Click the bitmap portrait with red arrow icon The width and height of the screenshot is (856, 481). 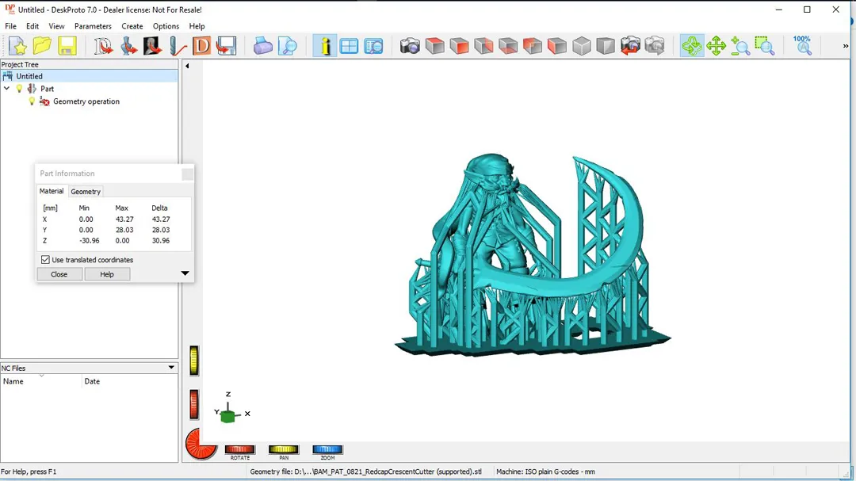(x=152, y=46)
